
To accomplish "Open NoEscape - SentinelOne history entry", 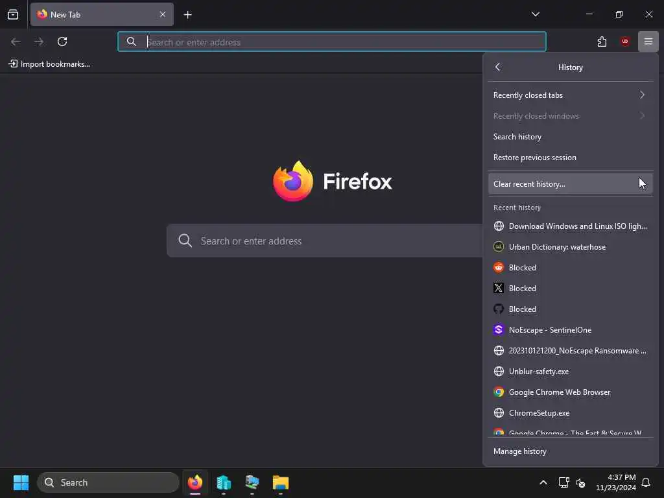I will coord(571,330).
